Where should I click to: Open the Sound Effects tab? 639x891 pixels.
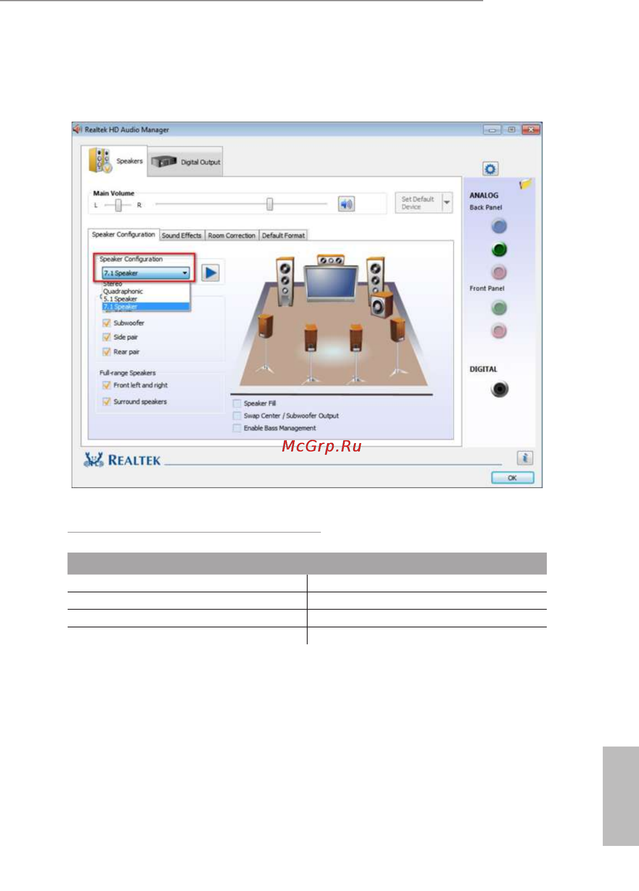pyautogui.click(x=182, y=235)
